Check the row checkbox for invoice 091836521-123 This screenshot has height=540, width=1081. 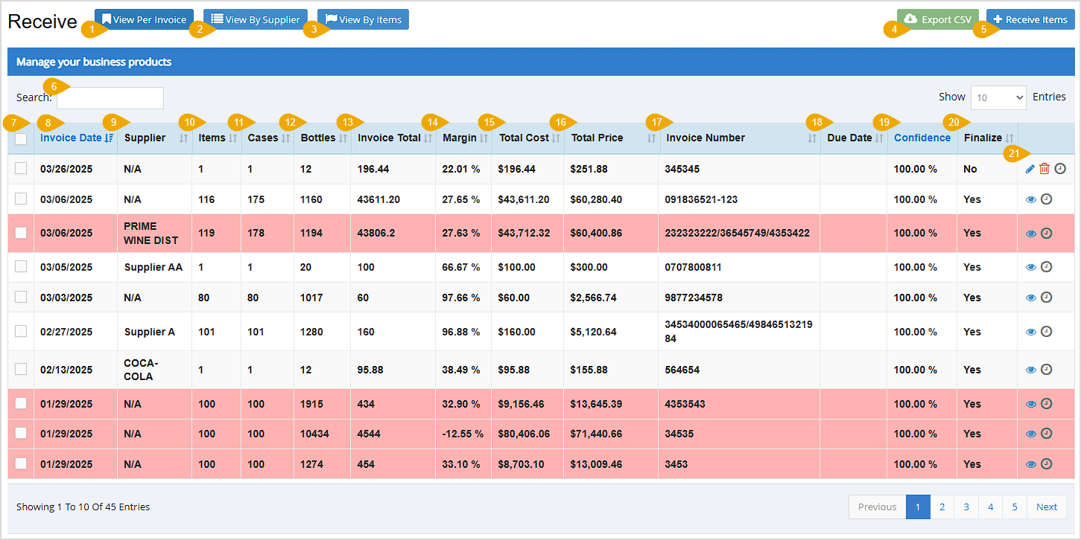coord(21,199)
